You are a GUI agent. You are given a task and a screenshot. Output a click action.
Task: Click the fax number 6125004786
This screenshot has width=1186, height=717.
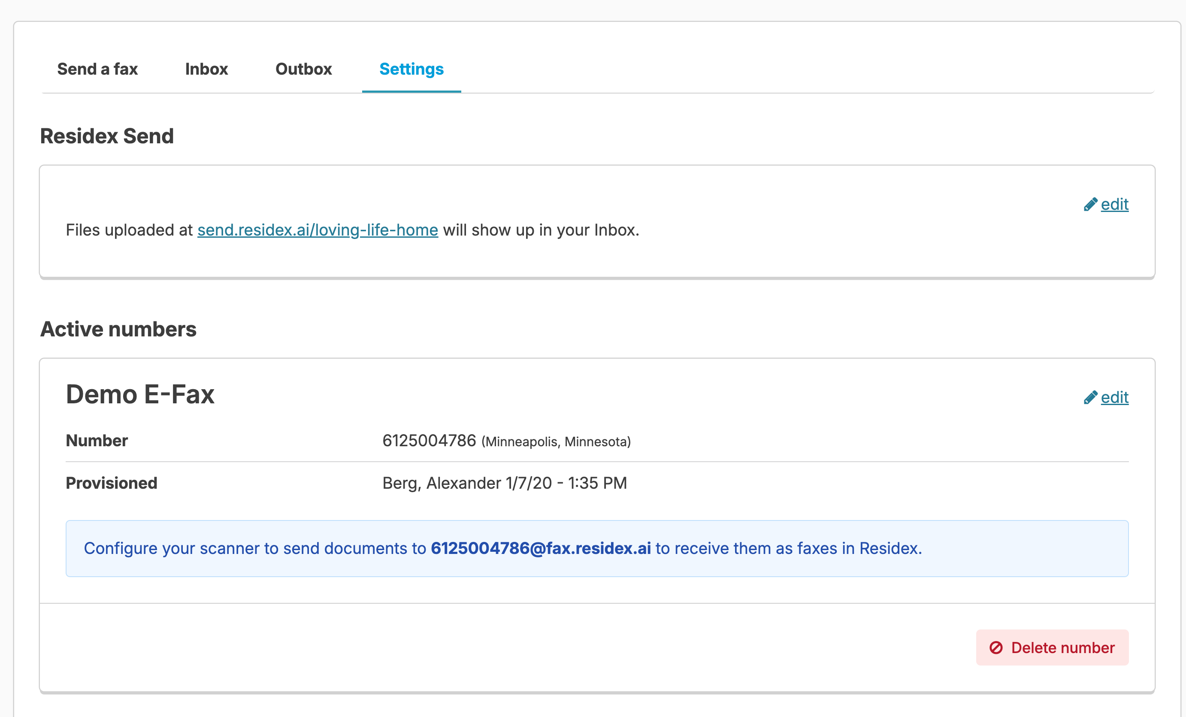[x=429, y=440]
